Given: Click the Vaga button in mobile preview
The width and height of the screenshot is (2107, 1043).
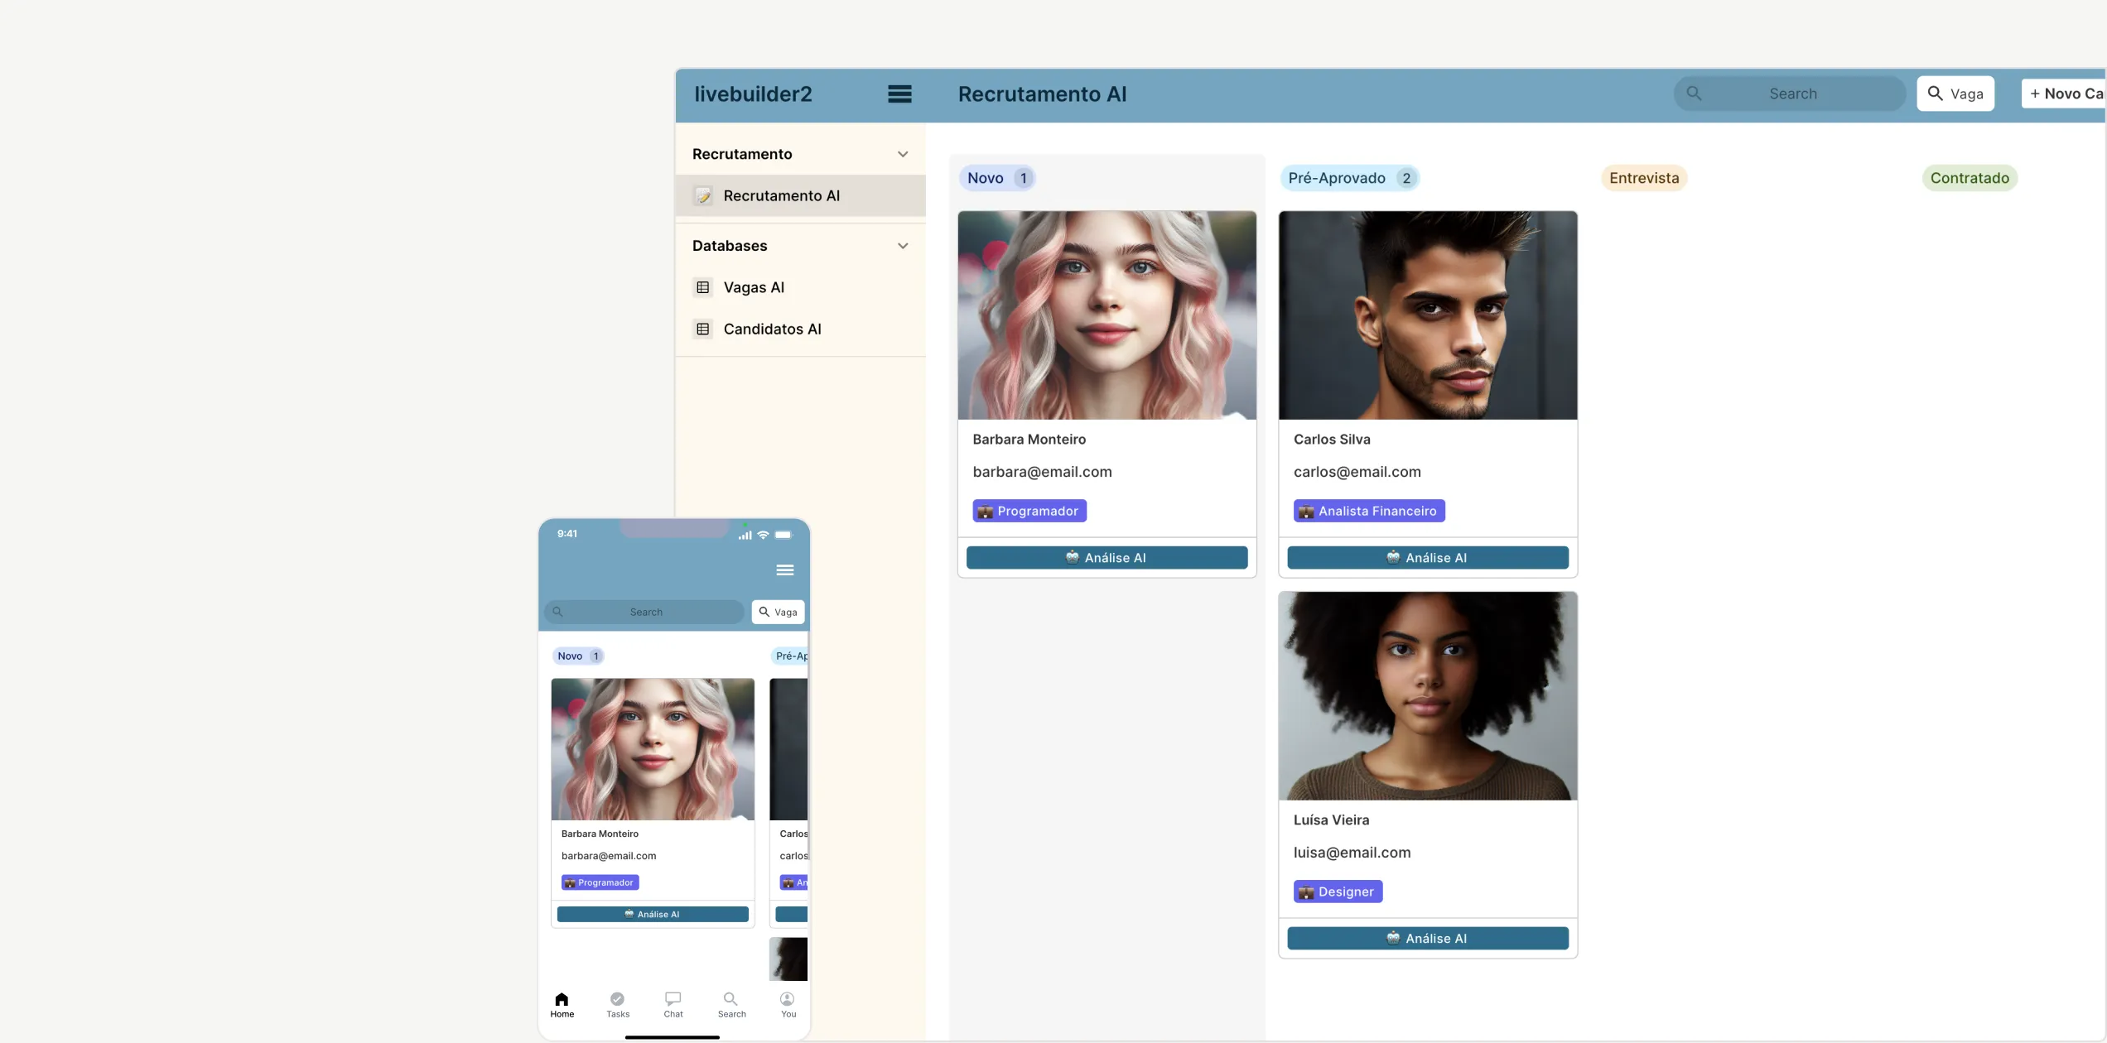Looking at the screenshot, I should 779,613.
